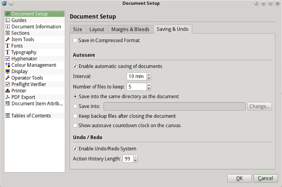
Task: Increase the autosave Interval value
Action: (149, 74)
